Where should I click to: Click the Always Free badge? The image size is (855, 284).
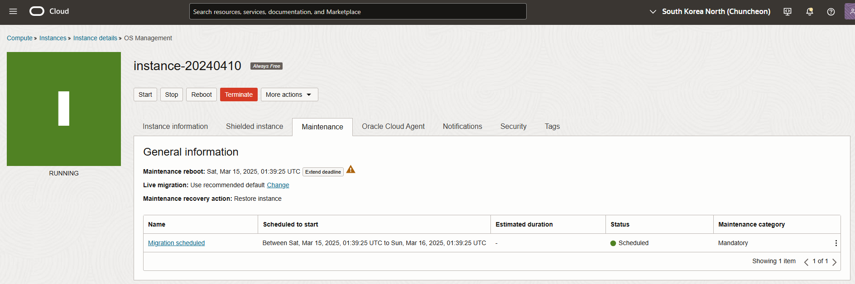[266, 66]
